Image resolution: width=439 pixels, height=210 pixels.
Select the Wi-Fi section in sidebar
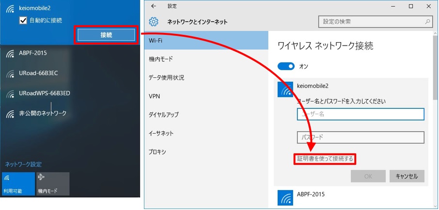206,41
